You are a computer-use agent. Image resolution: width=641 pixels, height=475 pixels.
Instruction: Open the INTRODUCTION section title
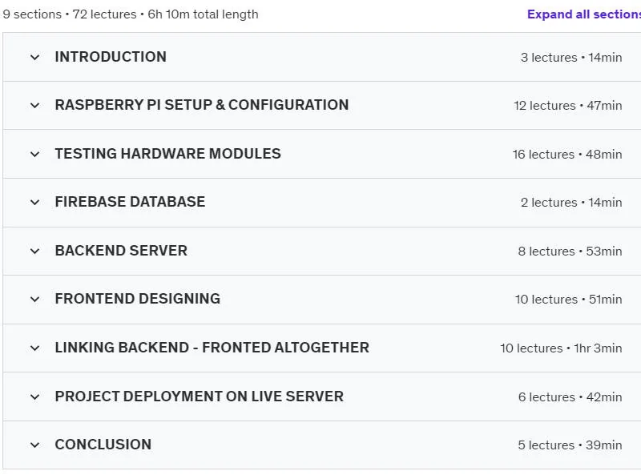coord(111,57)
